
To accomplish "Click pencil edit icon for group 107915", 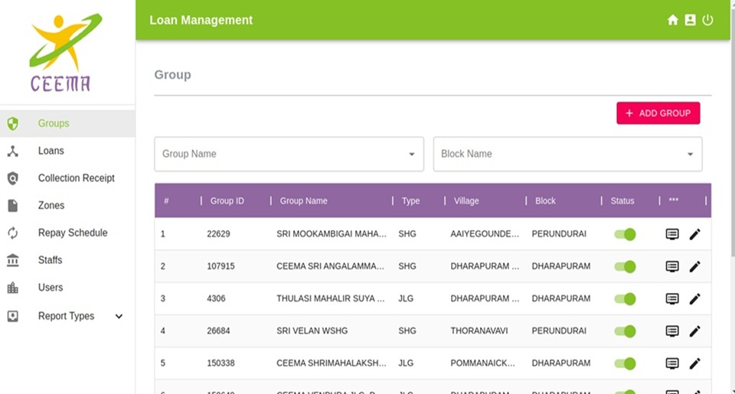I will click(694, 266).
